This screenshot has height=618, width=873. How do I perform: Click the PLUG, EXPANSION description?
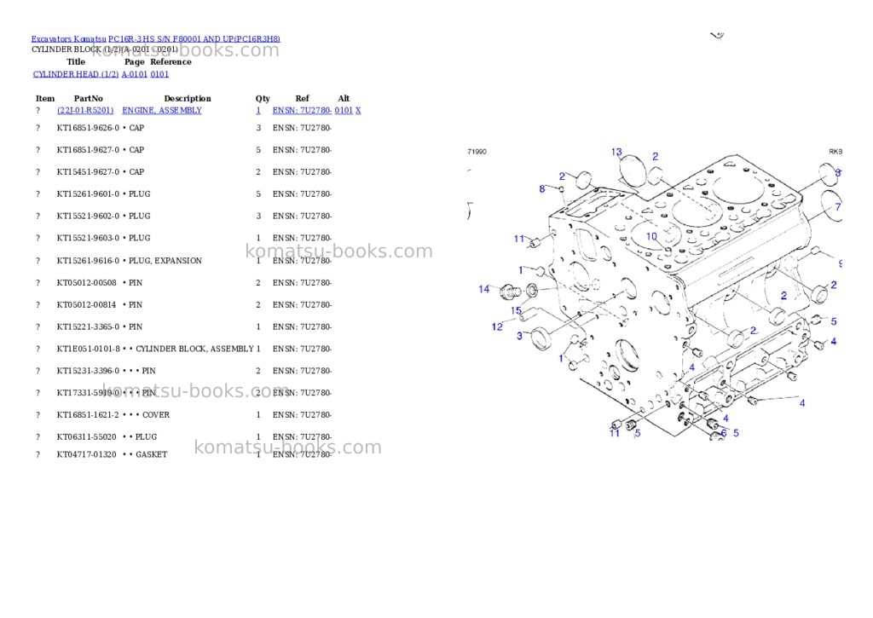[165, 261]
